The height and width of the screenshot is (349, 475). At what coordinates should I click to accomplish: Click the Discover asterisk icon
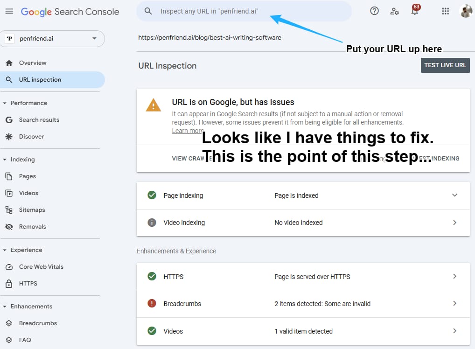[x=9, y=137]
